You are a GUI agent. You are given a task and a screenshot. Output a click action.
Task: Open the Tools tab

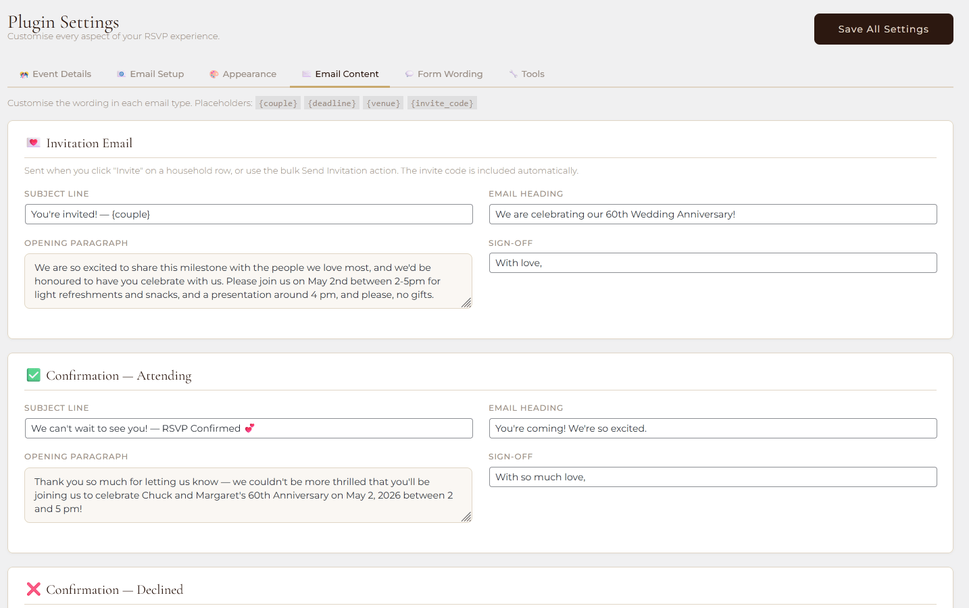[526, 74]
